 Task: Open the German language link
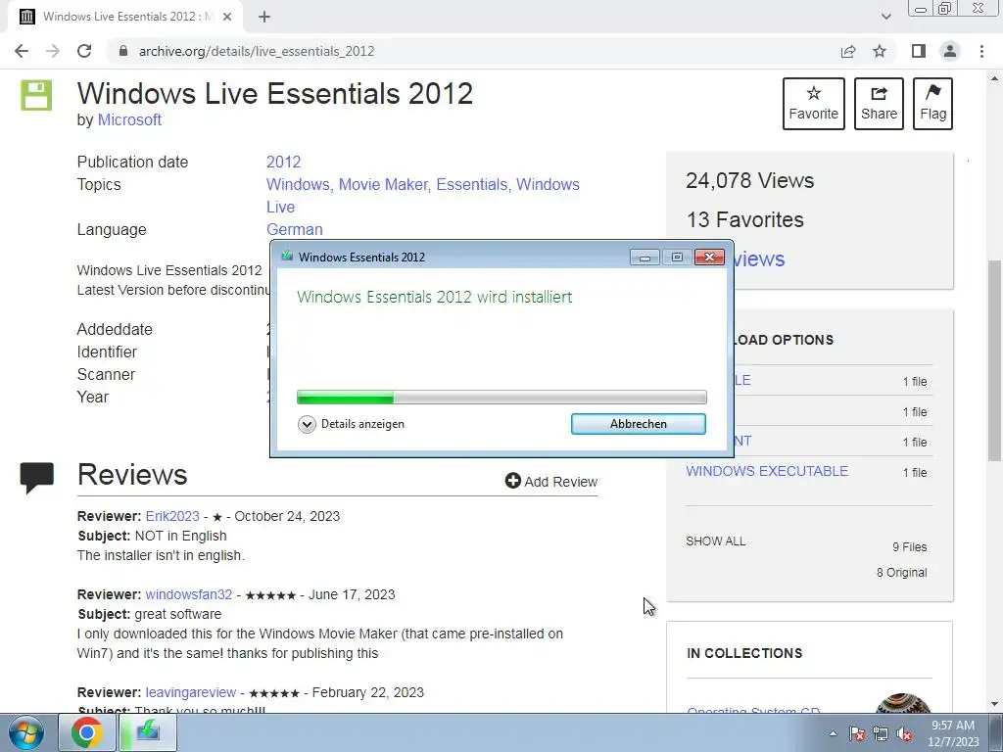click(294, 229)
